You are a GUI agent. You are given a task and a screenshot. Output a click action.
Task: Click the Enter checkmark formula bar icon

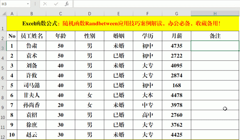(x=56, y=4)
